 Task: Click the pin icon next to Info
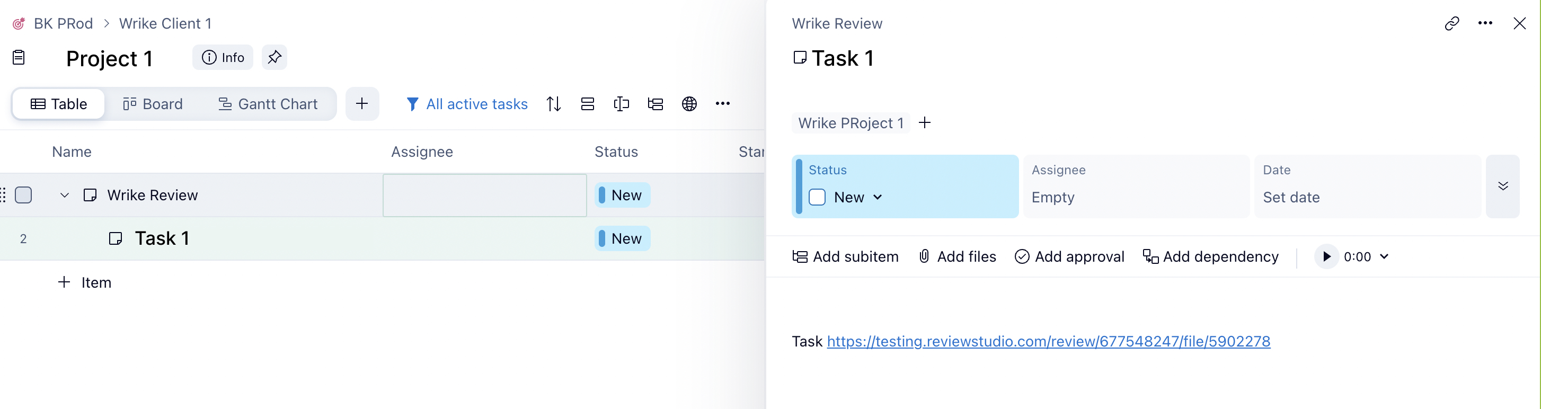coord(274,57)
